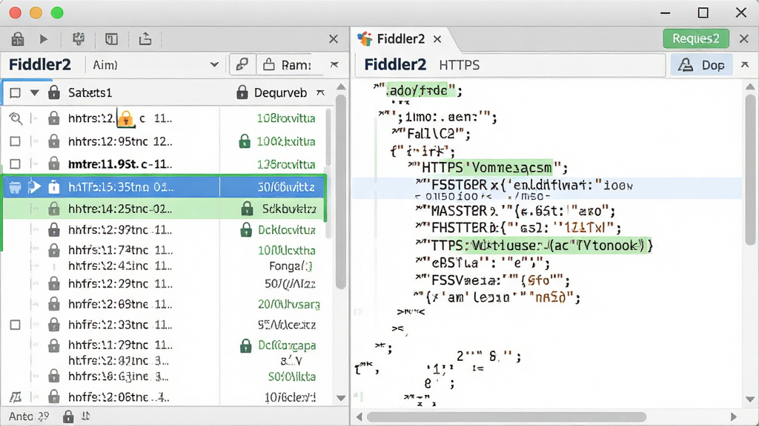Collapse the left Fiddler2 header chevron

(334, 64)
